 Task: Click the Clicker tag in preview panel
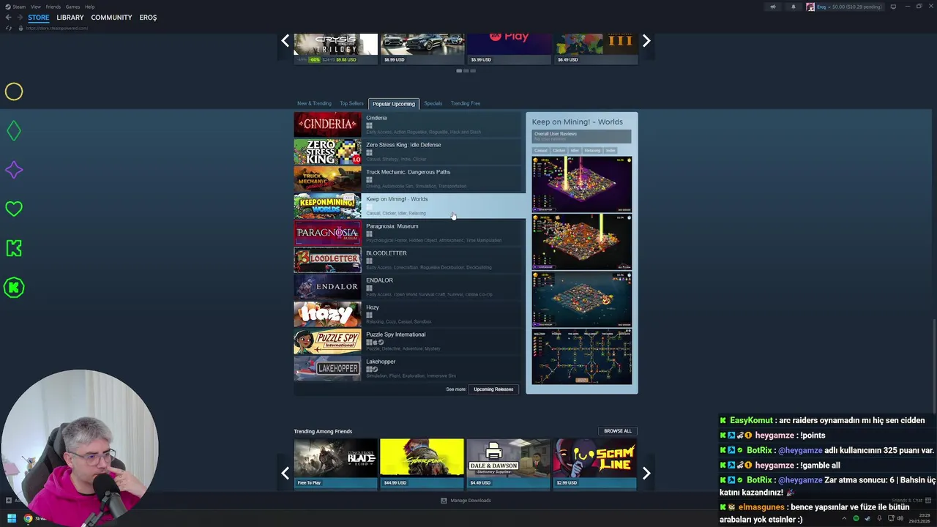[x=559, y=150]
